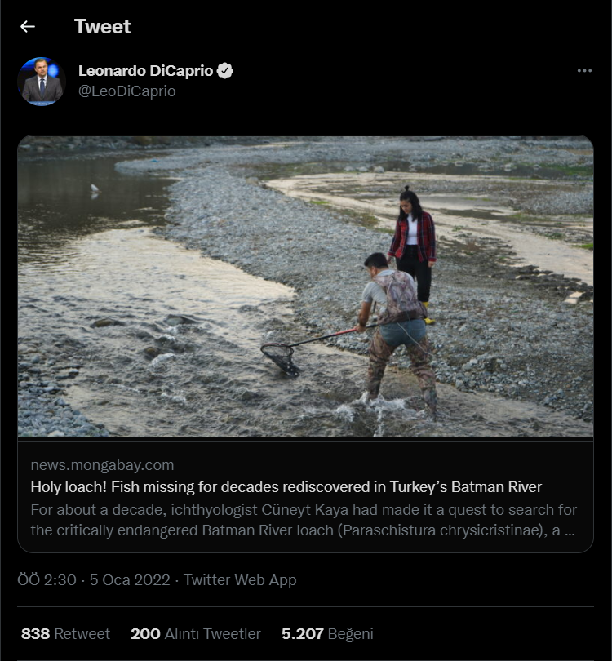Open Leonardo DiCaprio's profile avatar
The width and height of the screenshot is (612, 661).
tap(41, 82)
